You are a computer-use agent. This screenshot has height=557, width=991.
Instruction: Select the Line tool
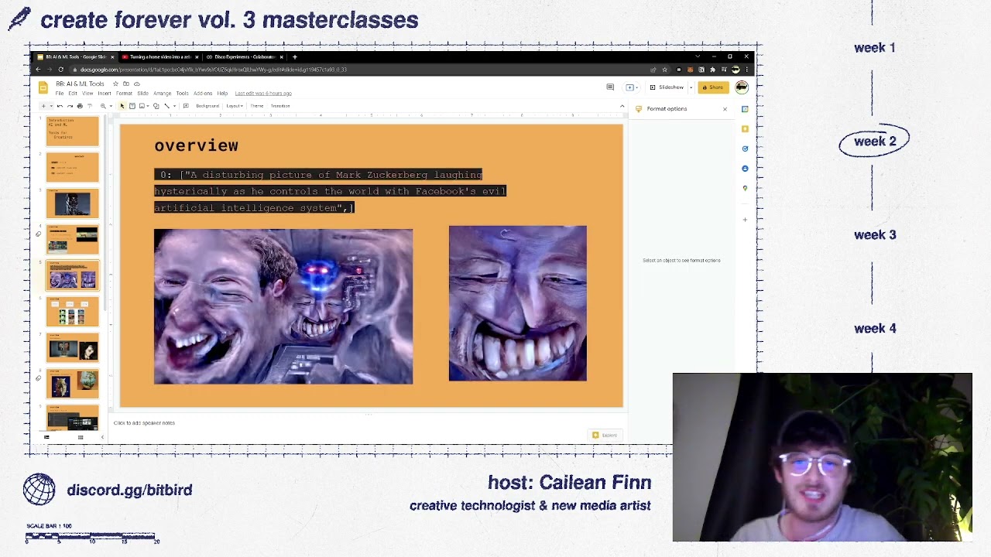pos(167,106)
